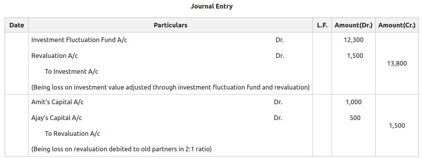Click Ajay's Capital A/c entry
422x159 pixels.
coord(56,118)
